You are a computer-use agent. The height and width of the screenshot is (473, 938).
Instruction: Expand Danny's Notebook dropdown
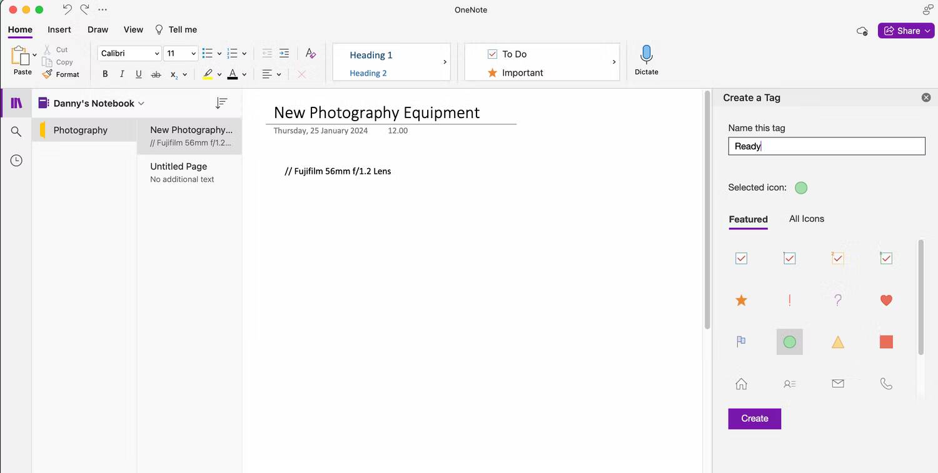141,103
